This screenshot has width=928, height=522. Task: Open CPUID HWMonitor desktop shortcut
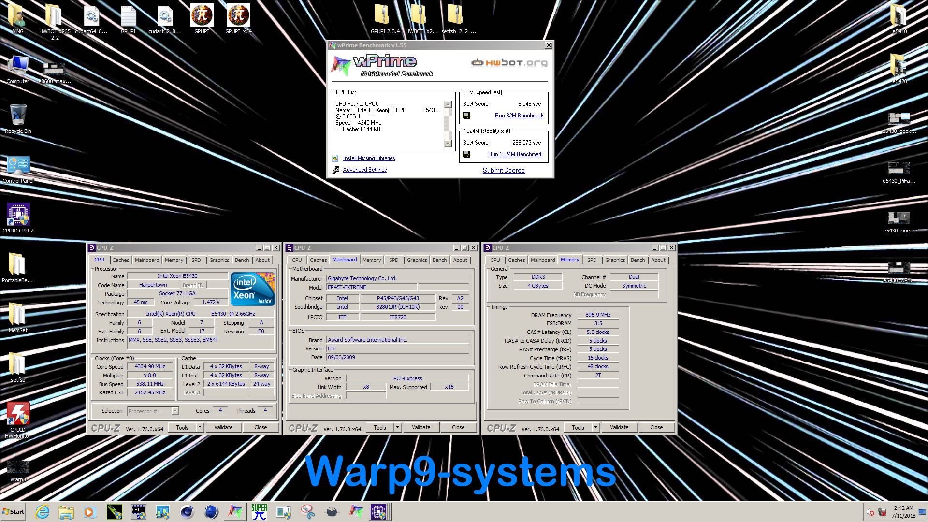click(x=18, y=420)
